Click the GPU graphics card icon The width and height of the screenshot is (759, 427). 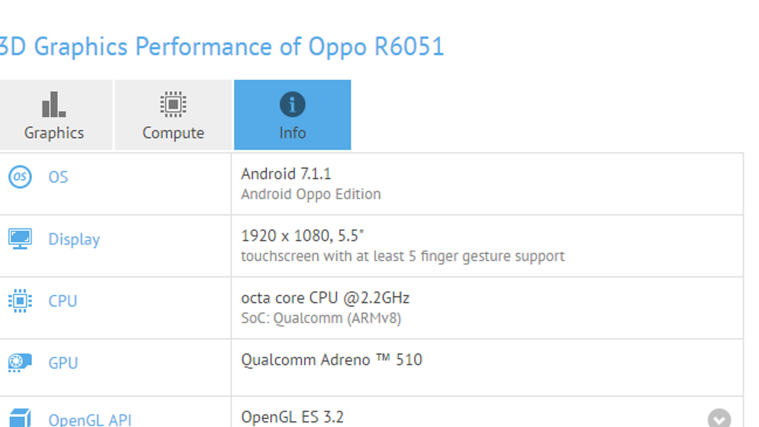pos(20,362)
